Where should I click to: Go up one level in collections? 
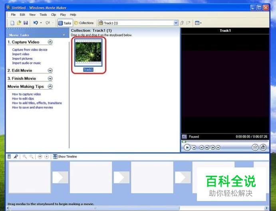182,23
